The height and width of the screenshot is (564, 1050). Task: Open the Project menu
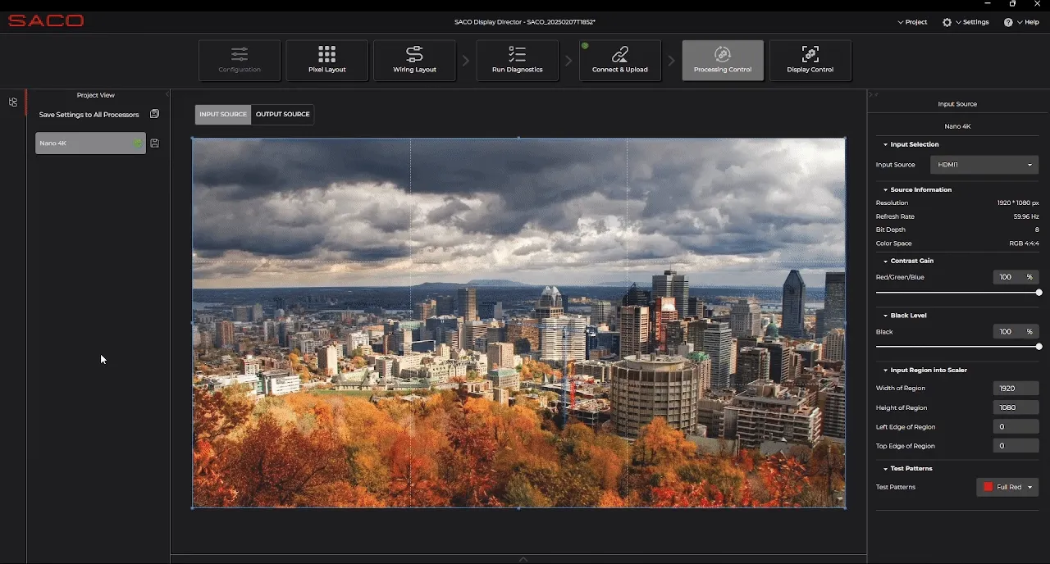pos(912,22)
